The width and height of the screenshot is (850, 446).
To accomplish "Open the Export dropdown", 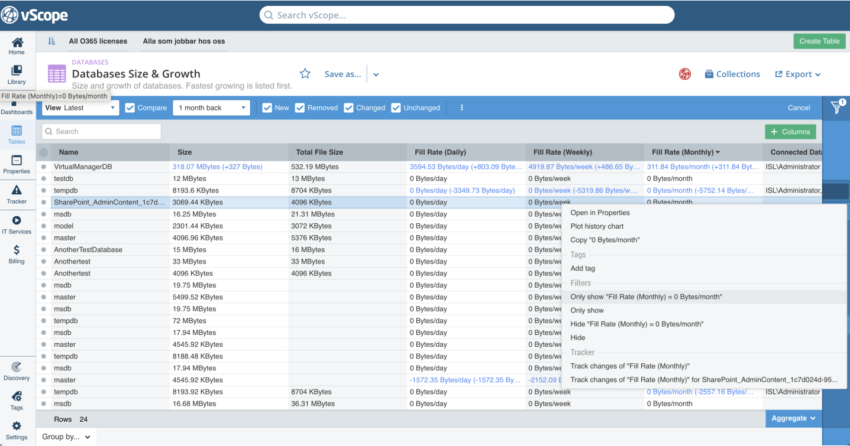I will (x=798, y=74).
